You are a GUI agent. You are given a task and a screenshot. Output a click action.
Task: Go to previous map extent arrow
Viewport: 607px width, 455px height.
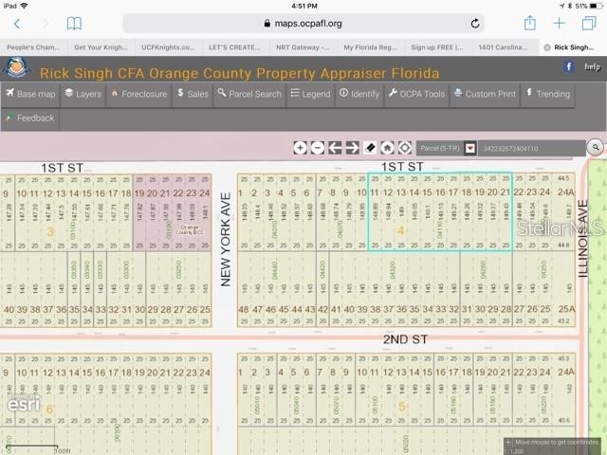click(x=335, y=148)
